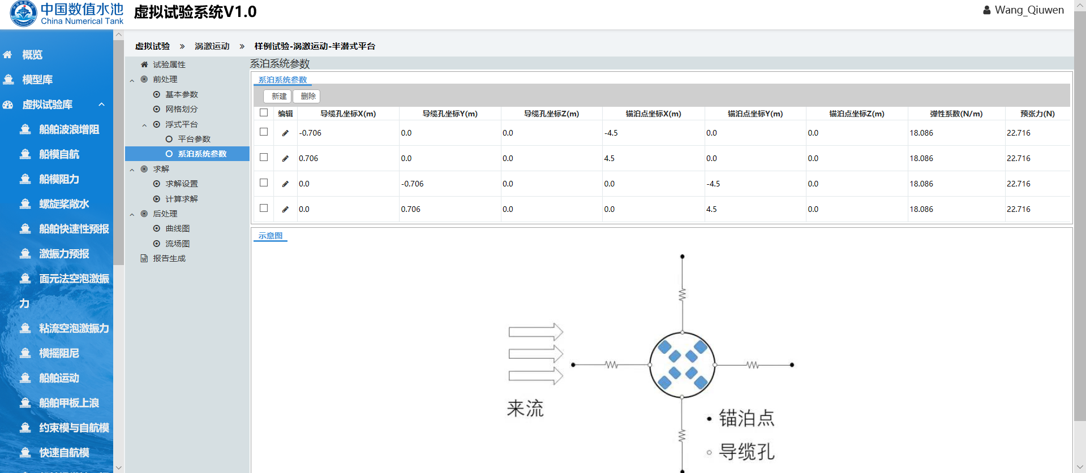Click the right page vertical scrollbar
The width and height of the screenshot is (1086, 473).
[x=1080, y=226]
